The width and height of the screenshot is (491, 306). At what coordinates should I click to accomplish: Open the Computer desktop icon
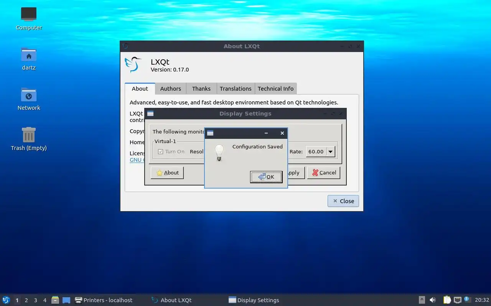point(29,18)
